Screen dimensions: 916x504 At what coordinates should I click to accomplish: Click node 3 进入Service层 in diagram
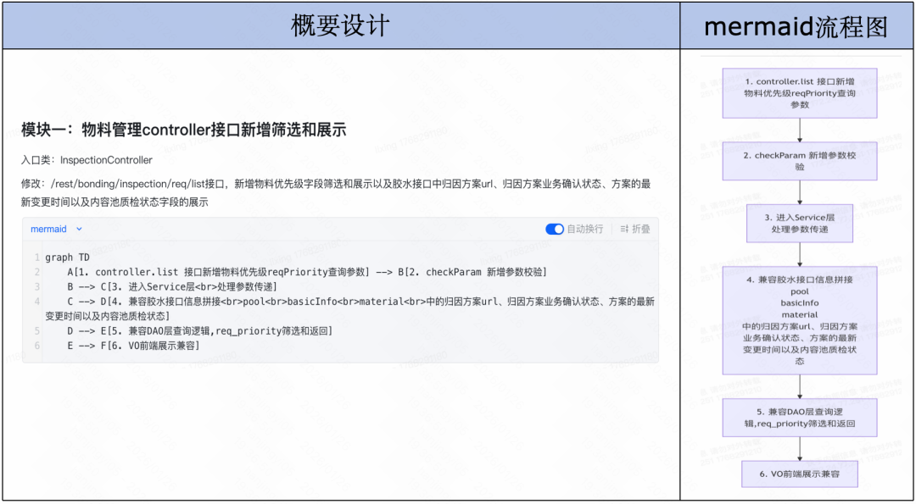[799, 223]
